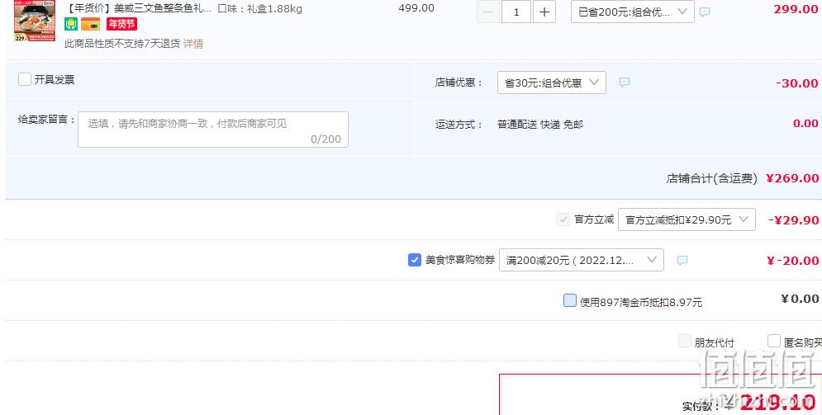The image size is (822, 415).
Task: Click the item price 499.00
Action: (416, 8)
